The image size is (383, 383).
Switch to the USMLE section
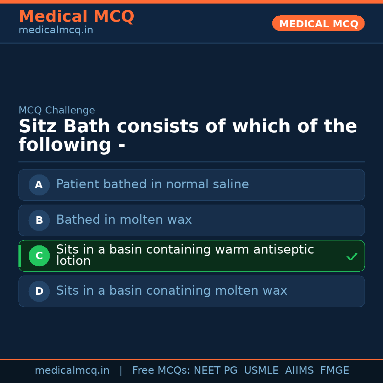pos(261,370)
